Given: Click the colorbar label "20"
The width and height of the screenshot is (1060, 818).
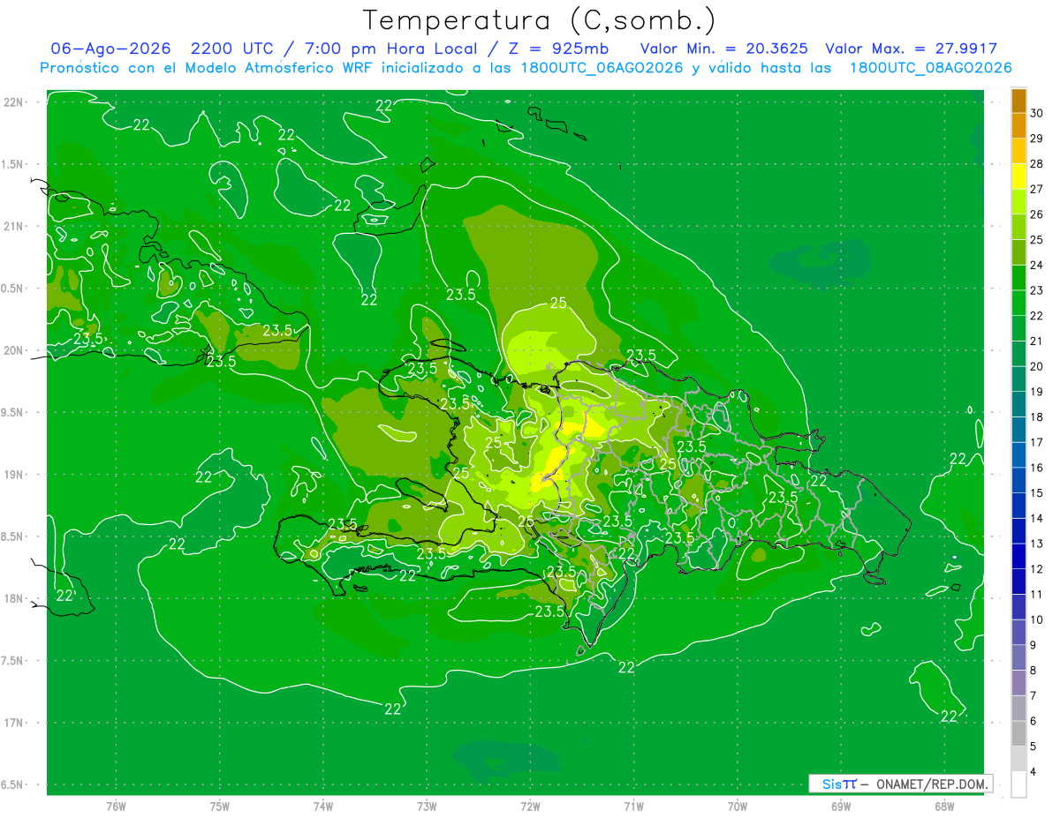Looking at the screenshot, I should click(x=1037, y=367).
